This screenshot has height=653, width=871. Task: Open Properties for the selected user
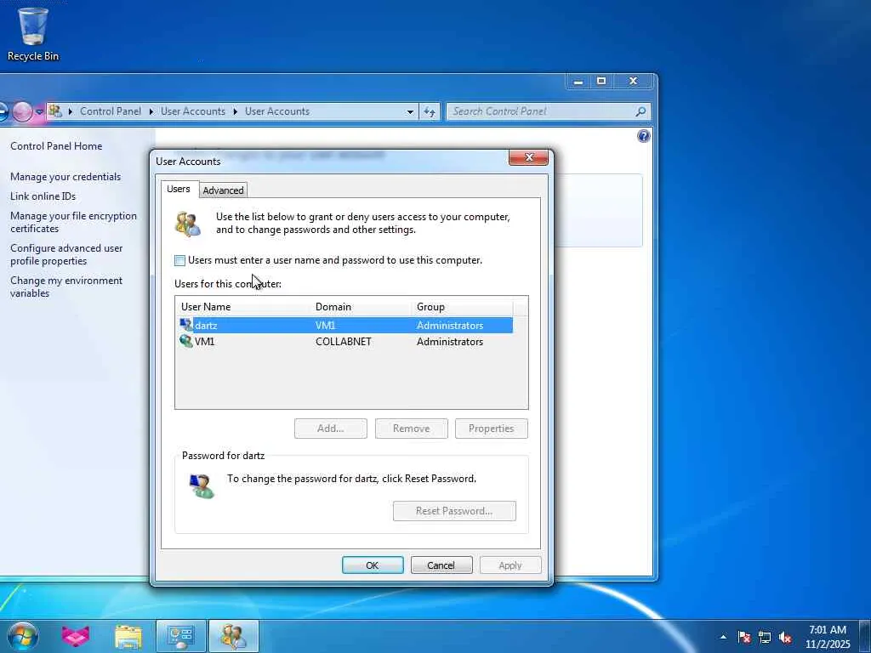491,429
